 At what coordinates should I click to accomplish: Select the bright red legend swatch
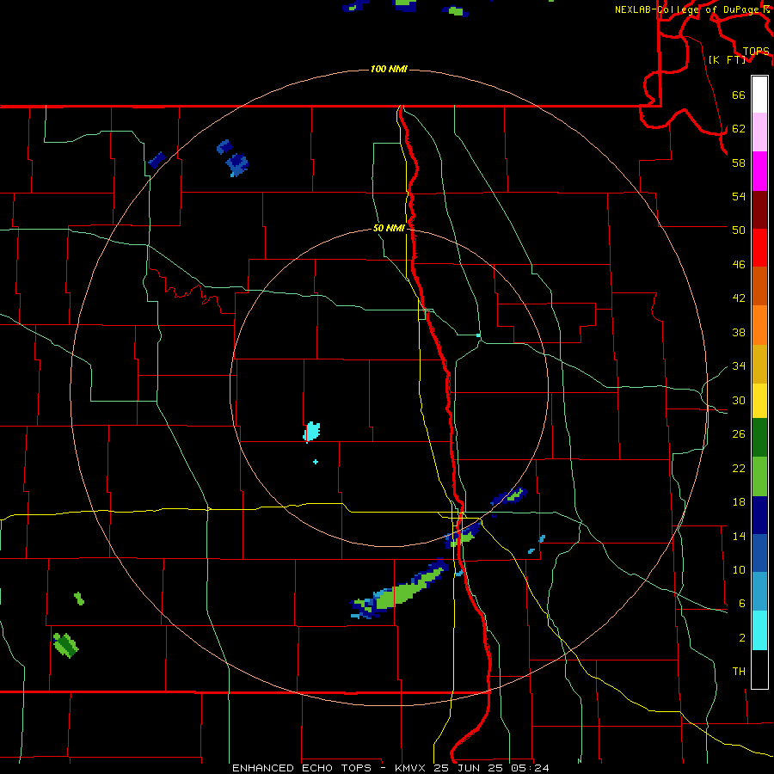point(759,248)
